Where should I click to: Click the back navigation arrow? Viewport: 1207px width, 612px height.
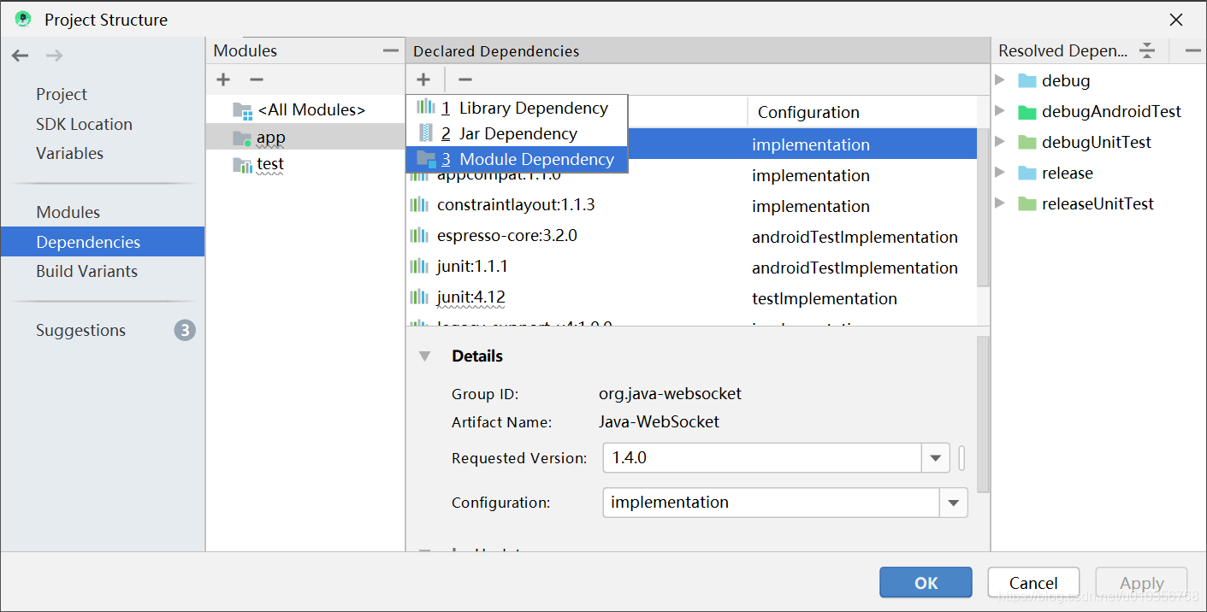coord(20,55)
